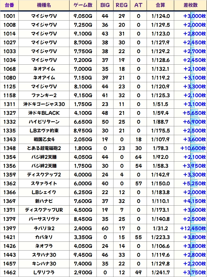
Task: Click the 台番 column header
Action: pos(9,5)
